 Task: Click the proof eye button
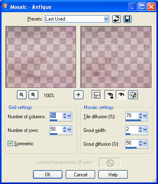[121, 95]
